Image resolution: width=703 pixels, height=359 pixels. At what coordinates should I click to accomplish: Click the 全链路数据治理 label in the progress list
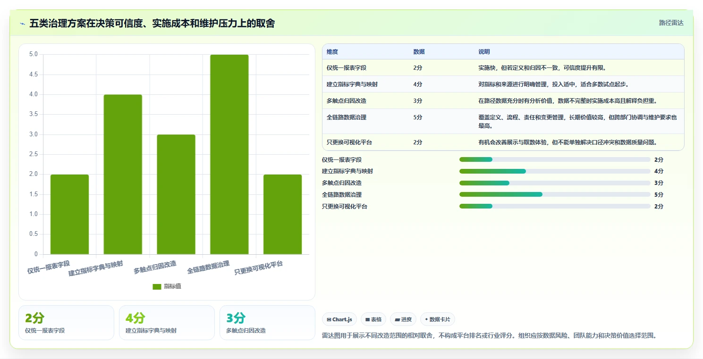coord(342,194)
